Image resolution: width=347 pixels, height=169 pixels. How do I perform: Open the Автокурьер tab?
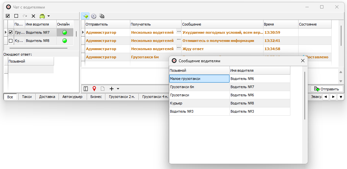point(72,97)
